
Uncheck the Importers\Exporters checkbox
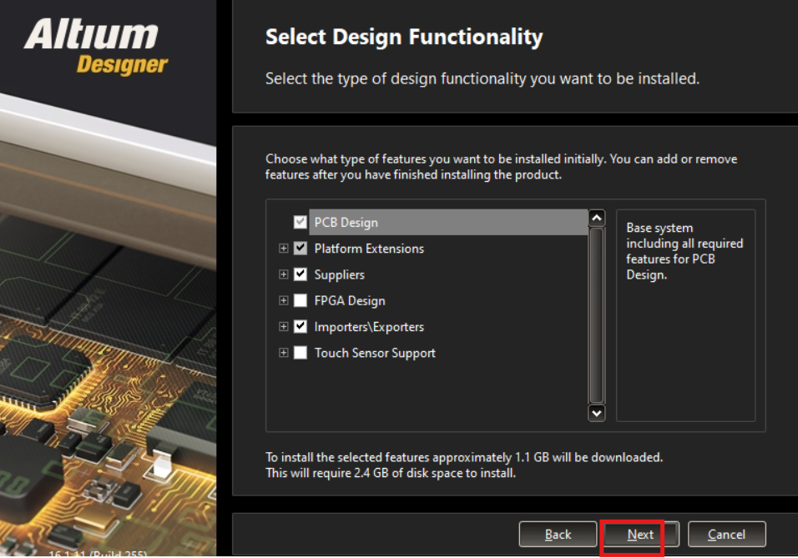click(x=301, y=327)
